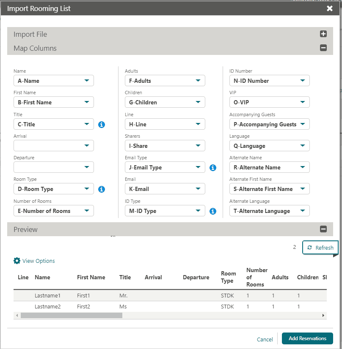Click the Map Columns section header

click(x=170, y=48)
